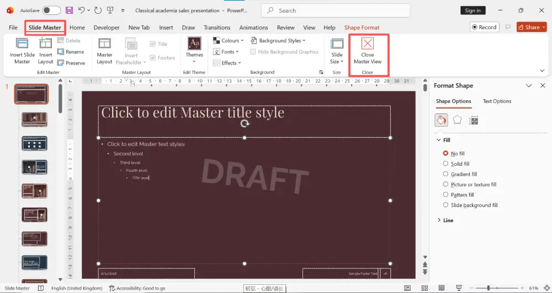
Task: Click the Save icon in title bar
Action: point(70,10)
